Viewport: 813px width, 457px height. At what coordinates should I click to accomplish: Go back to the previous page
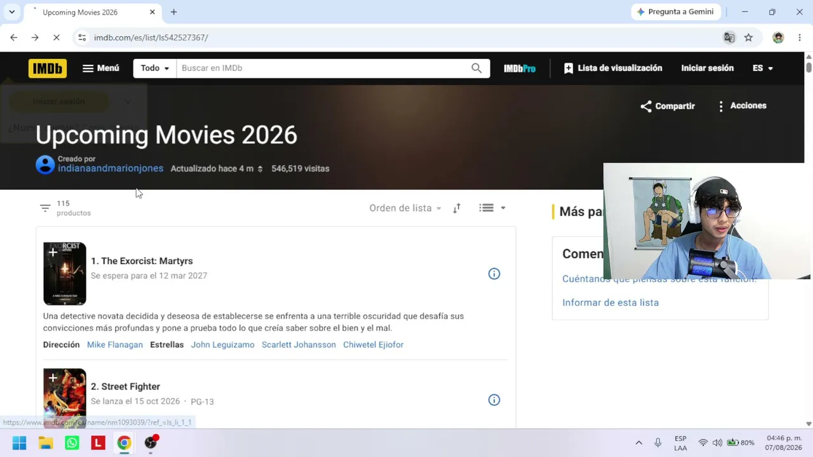tap(14, 37)
